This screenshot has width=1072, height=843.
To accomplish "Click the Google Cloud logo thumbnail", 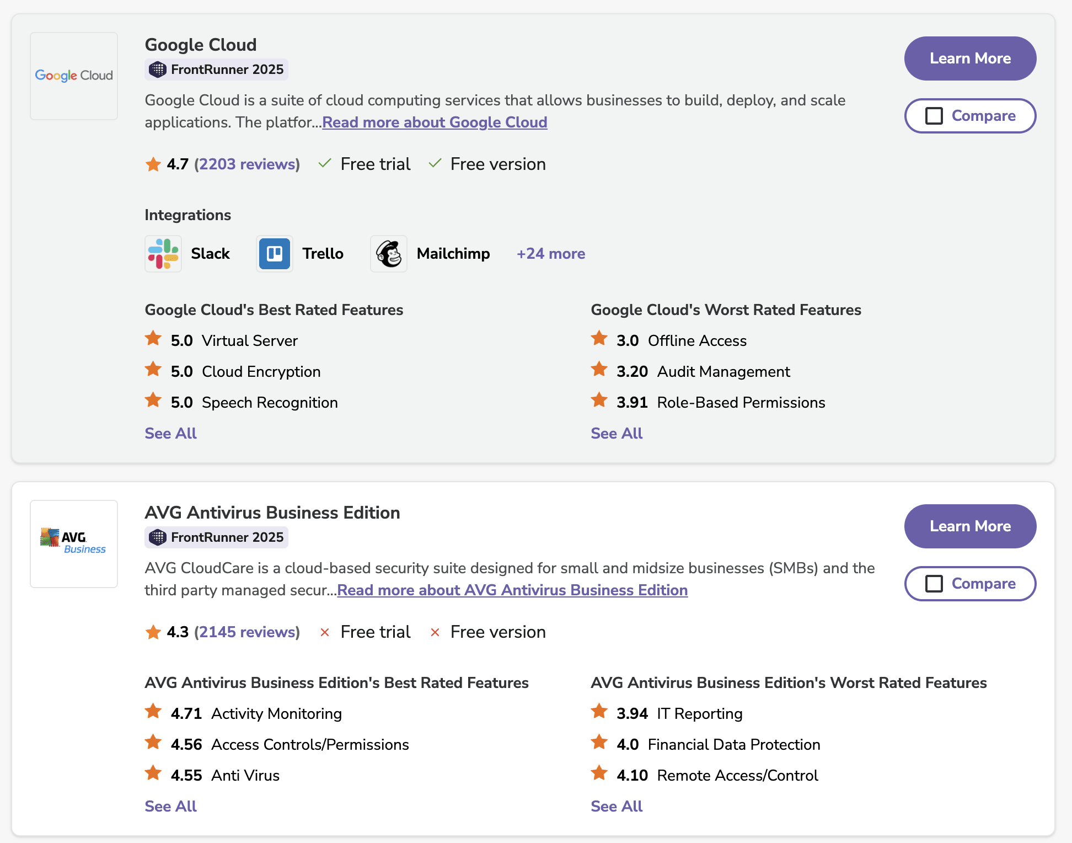I will pyautogui.click(x=73, y=76).
